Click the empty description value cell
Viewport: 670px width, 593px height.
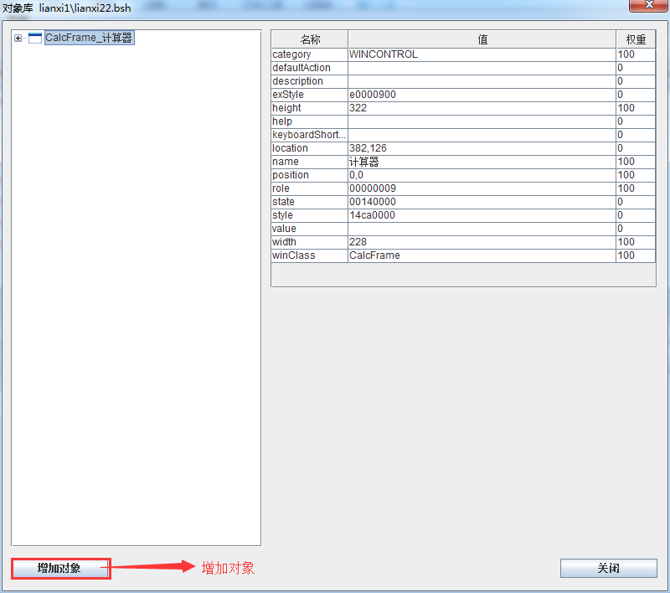[482, 81]
